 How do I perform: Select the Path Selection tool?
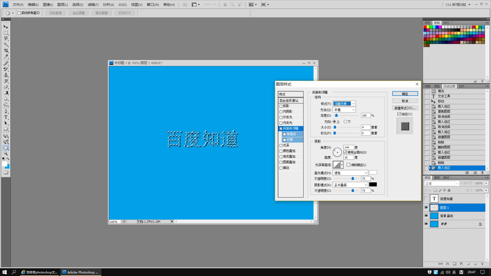click(6, 123)
